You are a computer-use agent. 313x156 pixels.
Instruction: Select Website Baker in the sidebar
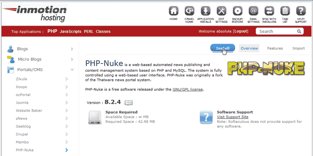pos(29,110)
